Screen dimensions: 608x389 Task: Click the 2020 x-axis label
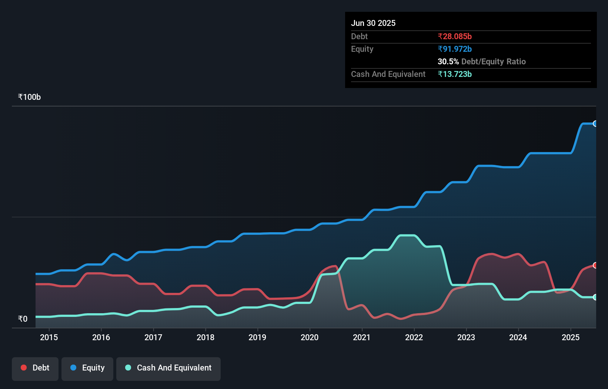[x=310, y=337]
